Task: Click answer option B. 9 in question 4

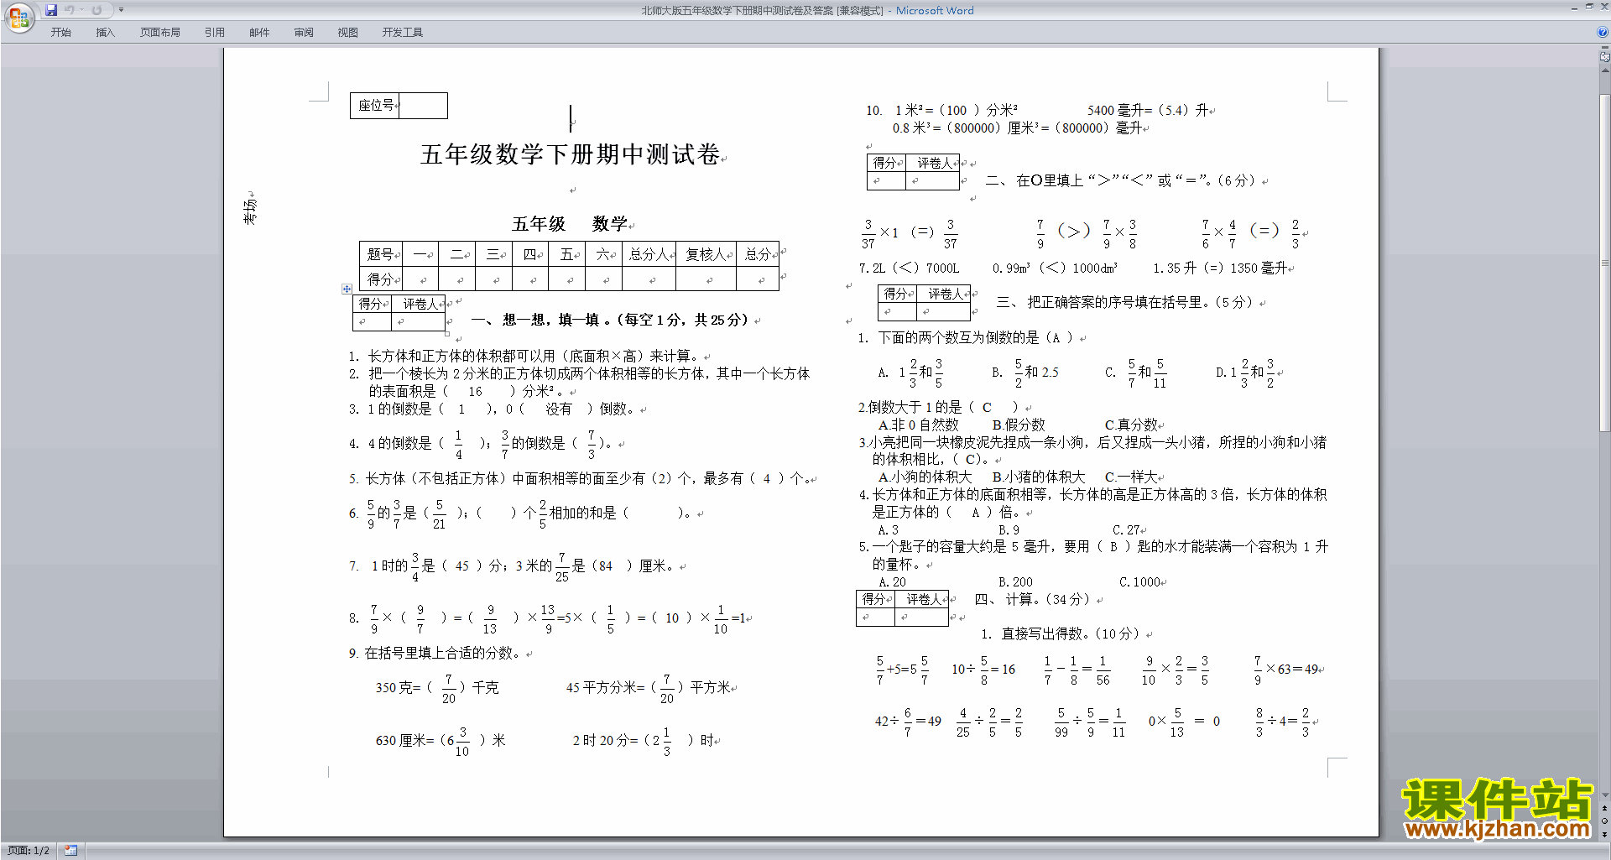Action: pyautogui.click(x=1009, y=529)
